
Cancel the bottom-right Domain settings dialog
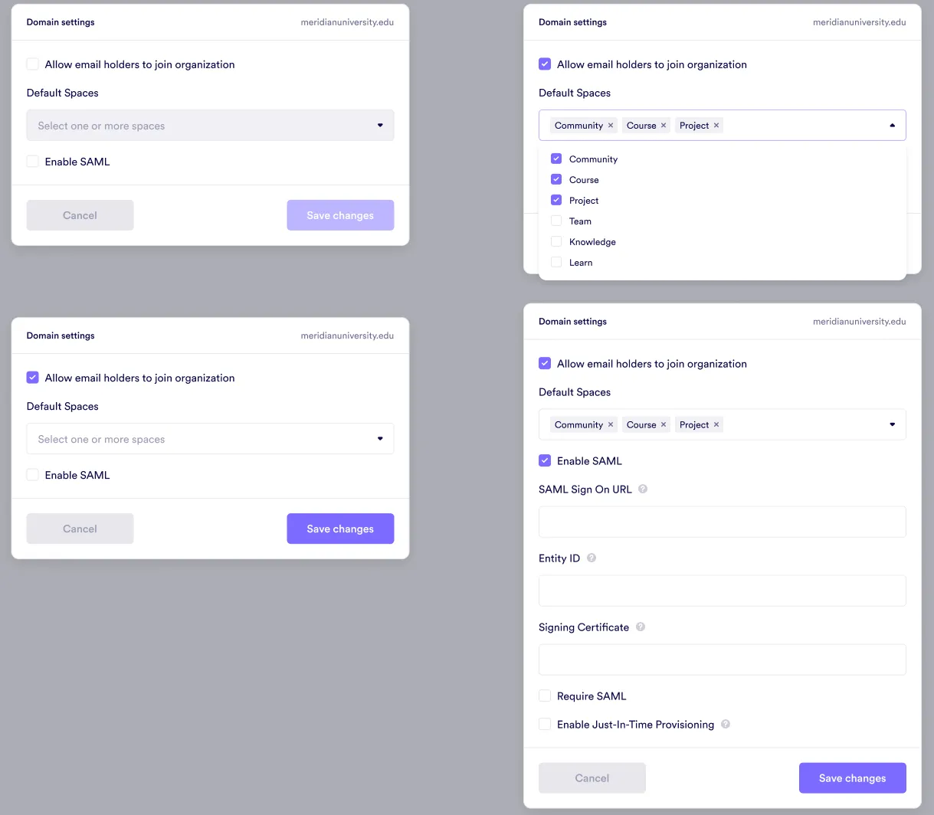click(x=592, y=777)
